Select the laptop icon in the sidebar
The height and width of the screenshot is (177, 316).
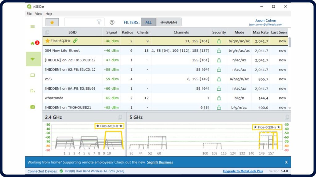point(33,75)
